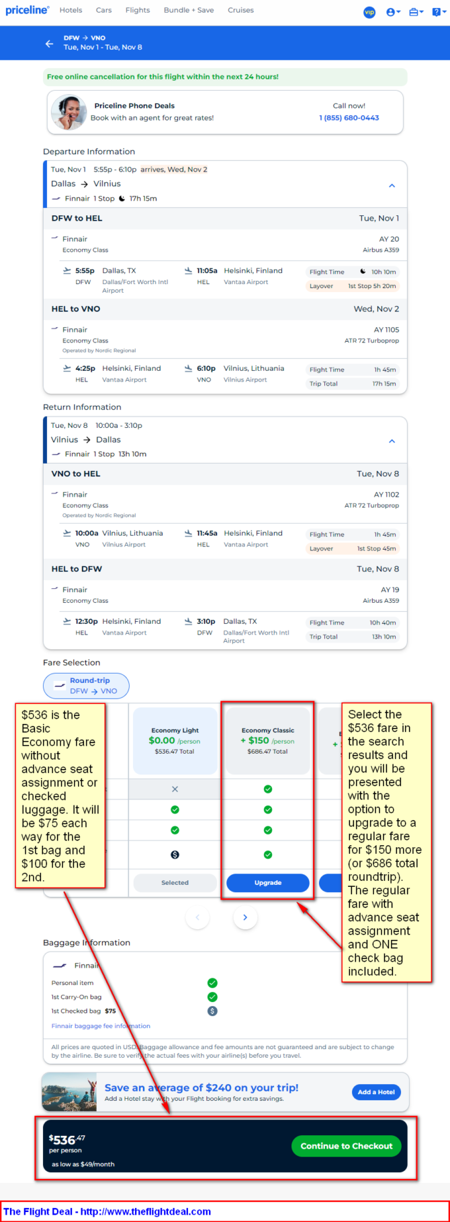Click the plane landing icon beside 11:05a

188,271
